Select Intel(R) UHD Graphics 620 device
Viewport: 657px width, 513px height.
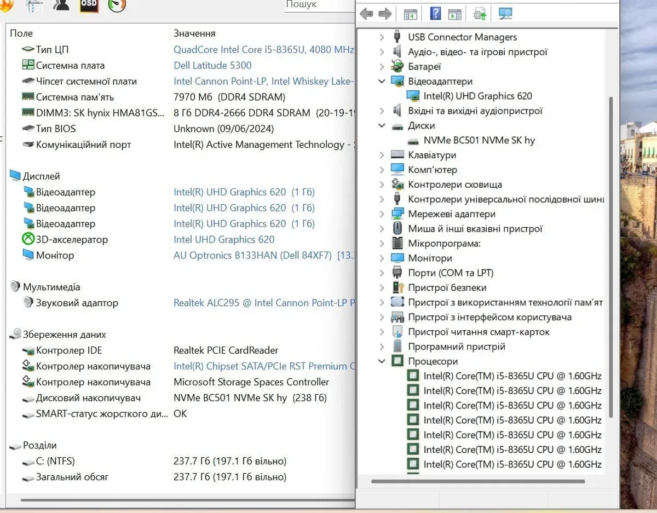coord(477,96)
